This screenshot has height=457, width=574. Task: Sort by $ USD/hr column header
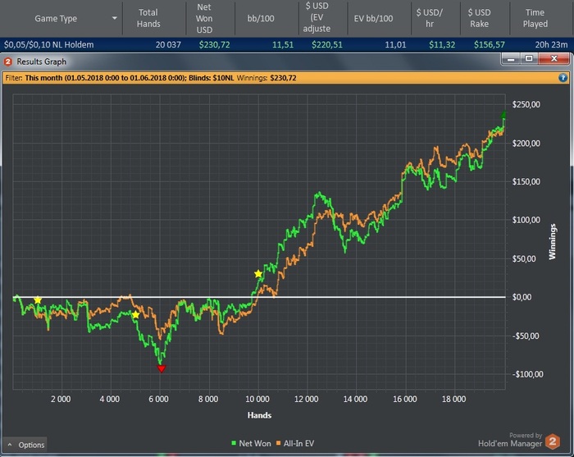430,18
